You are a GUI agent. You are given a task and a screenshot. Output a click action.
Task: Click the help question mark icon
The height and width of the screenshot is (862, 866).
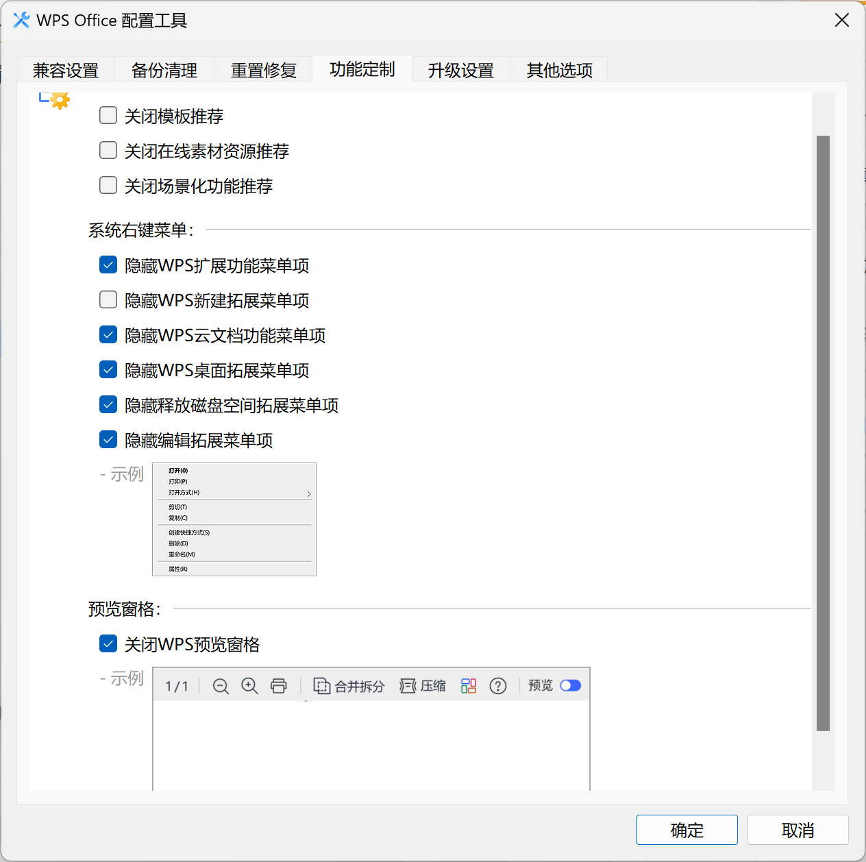(498, 686)
